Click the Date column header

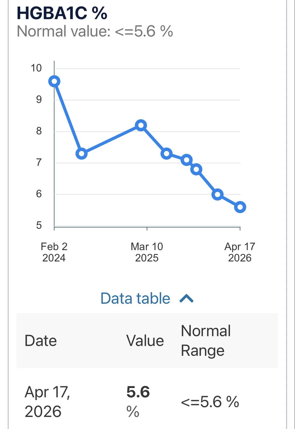(x=40, y=340)
